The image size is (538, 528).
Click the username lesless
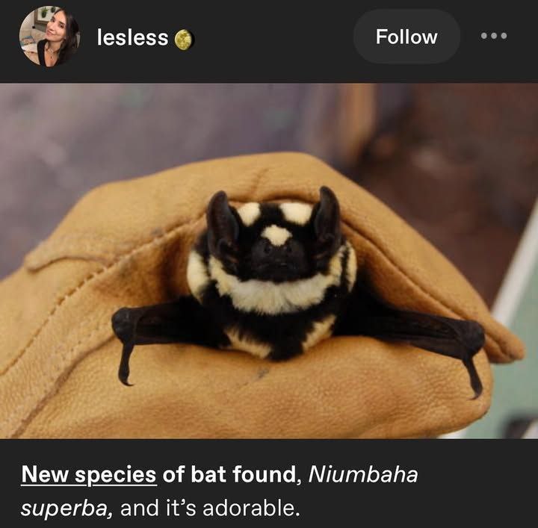[132, 37]
